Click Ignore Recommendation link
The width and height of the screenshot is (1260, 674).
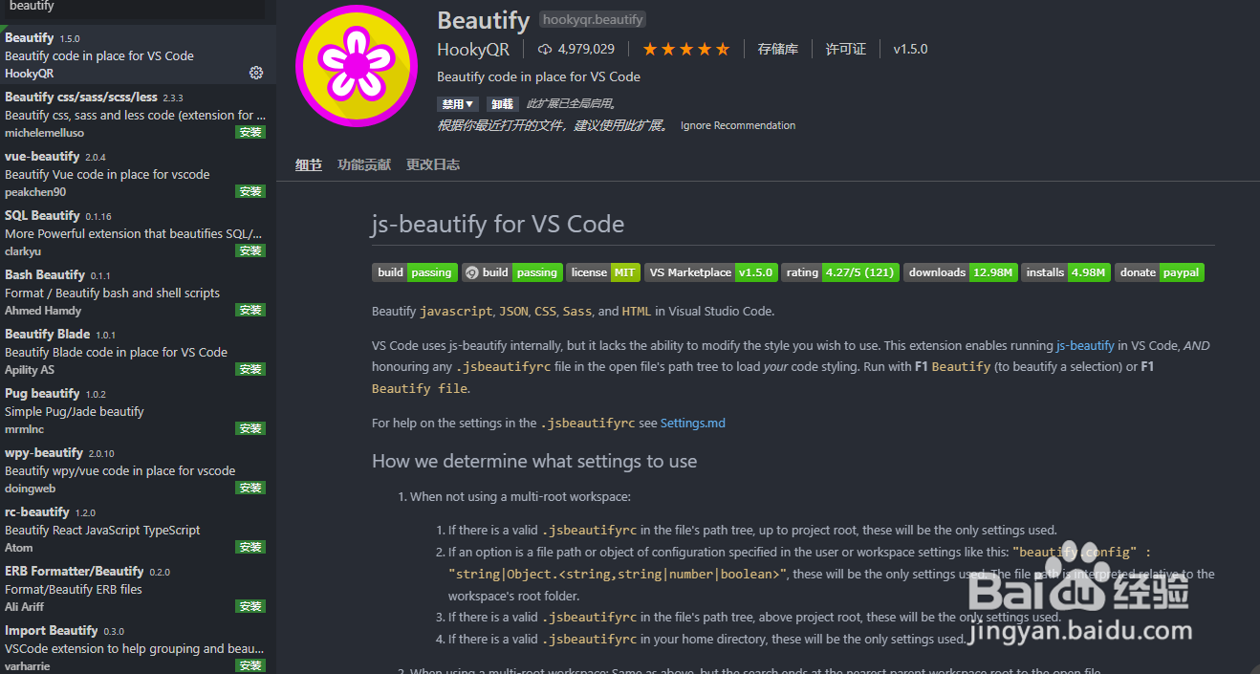pos(737,125)
